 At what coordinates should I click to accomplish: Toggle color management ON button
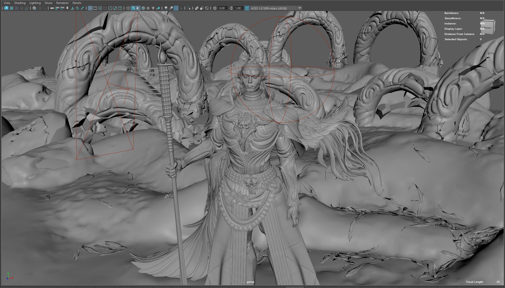(x=247, y=8)
